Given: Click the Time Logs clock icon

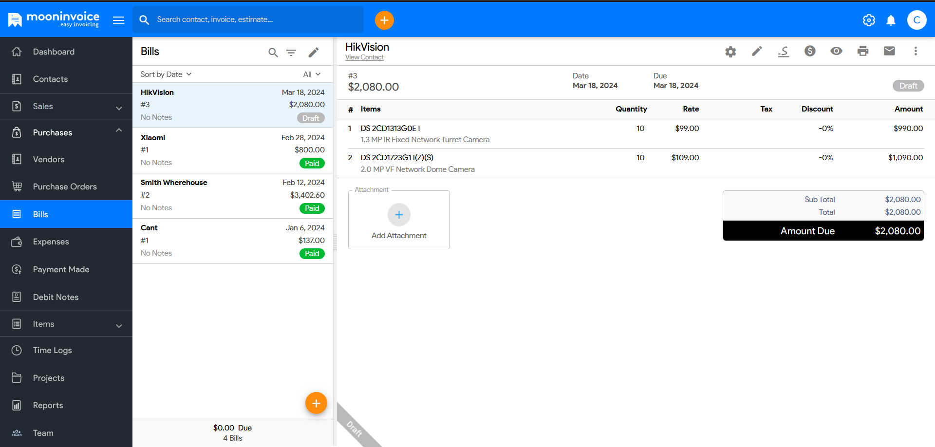Looking at the screenshot, I should tap(17, 350).
